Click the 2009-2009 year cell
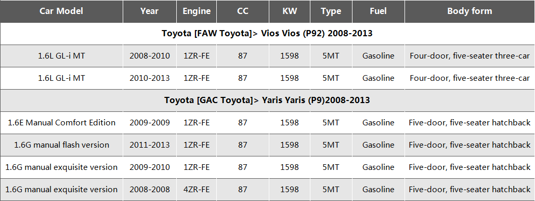 click(149, 122)
